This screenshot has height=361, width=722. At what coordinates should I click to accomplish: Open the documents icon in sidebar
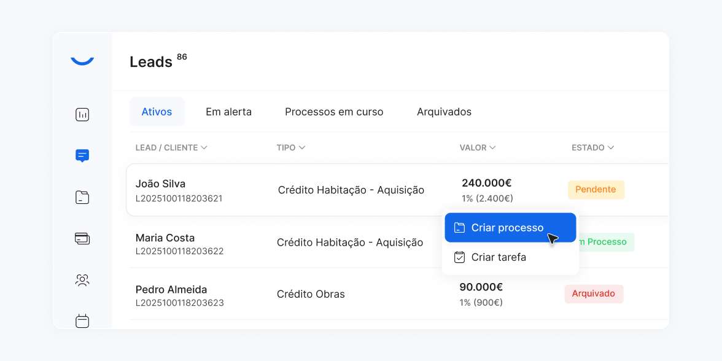click(x=82, y=197)
